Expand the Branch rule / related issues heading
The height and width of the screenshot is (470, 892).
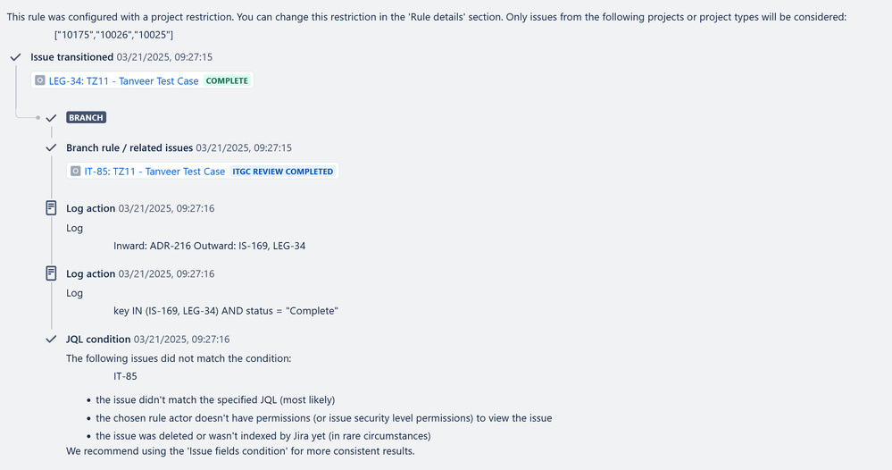[129, 148]
